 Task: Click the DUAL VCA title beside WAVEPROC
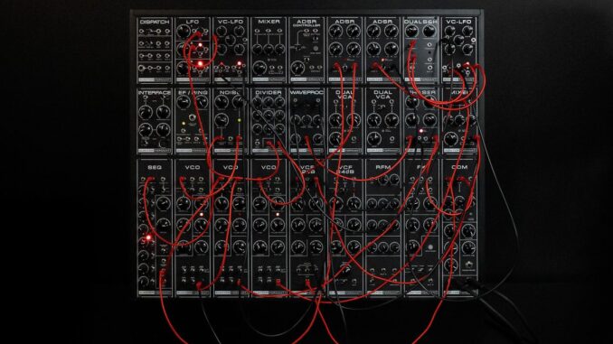coord(344,96)
